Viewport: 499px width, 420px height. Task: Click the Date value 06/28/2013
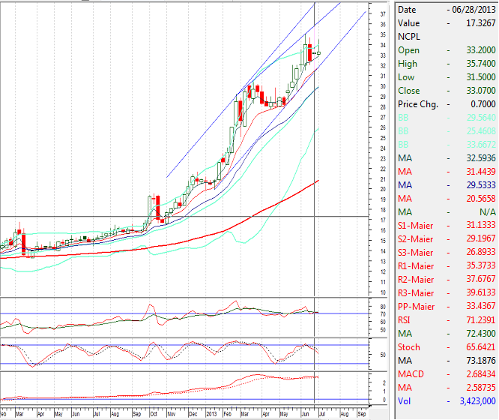pos(470,10)
